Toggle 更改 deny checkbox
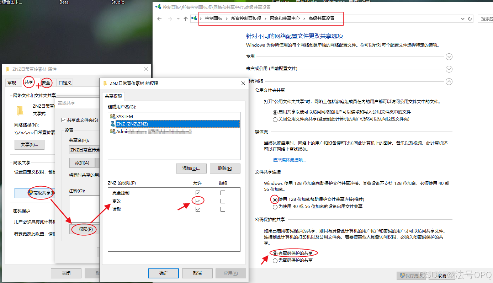Viewport: 493px width, 283px height. 223,201
